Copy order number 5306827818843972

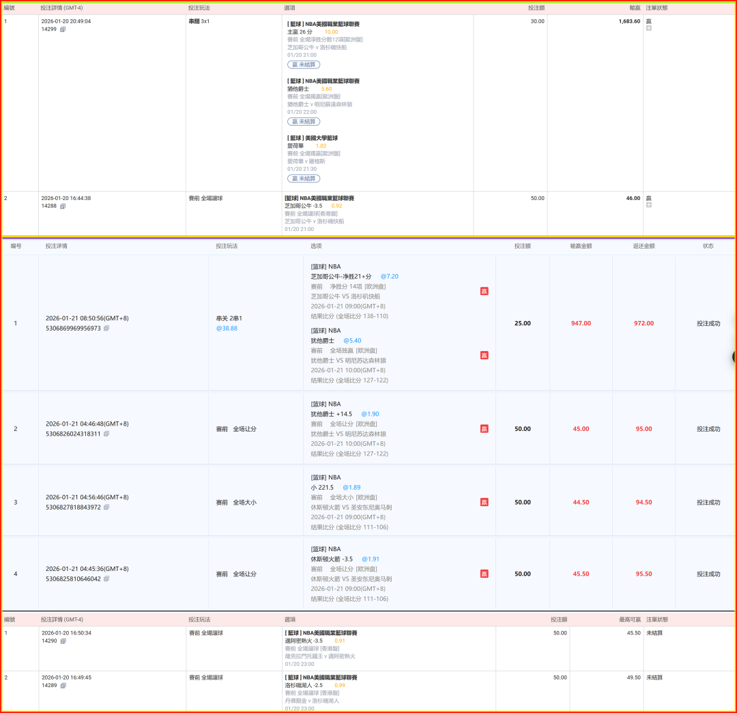pyautogui.click(x=106, y=507)
